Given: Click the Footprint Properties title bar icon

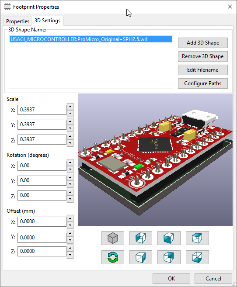Looking at the screenshot, I should (7, 7).
